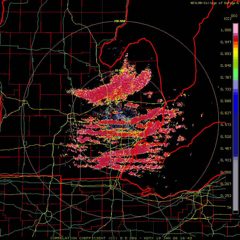The width and height of the screenshot is (240, 240).
Task: Select the 0.840 scale value
Action: pos(226,66)
